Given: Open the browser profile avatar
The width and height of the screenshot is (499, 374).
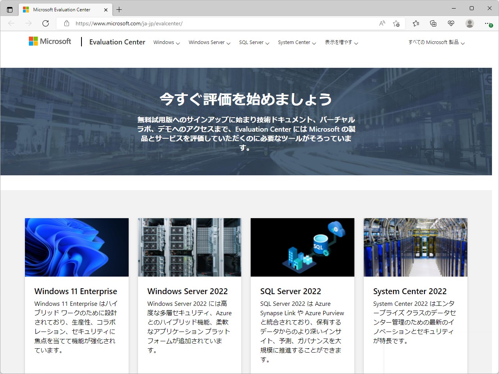Looking at the screenshot, I should [x=469, y=23].
